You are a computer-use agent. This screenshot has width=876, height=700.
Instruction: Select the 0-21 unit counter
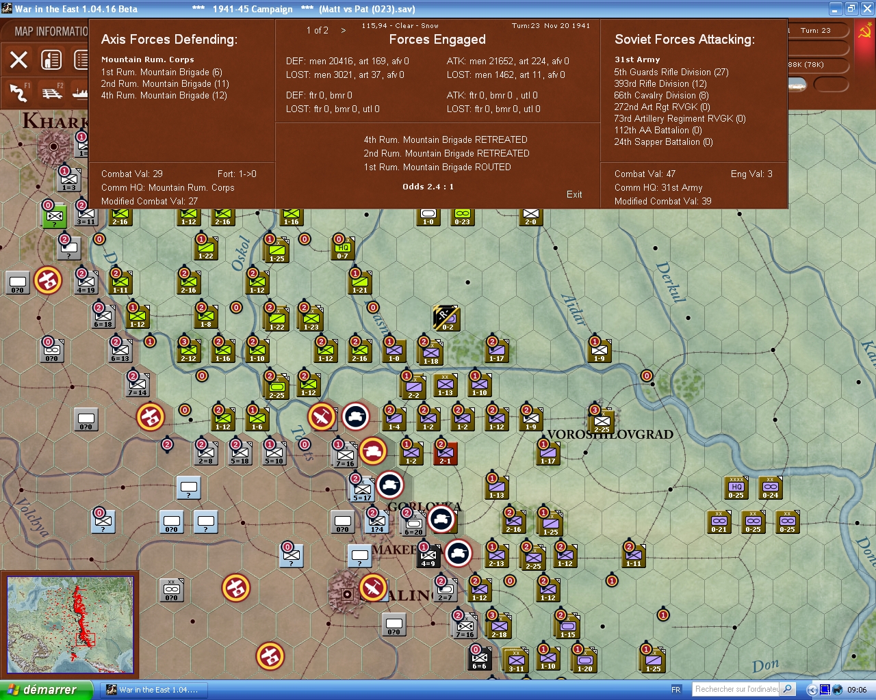pos(719,522)
